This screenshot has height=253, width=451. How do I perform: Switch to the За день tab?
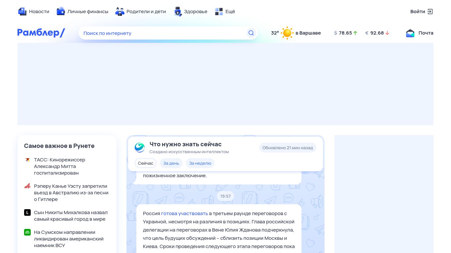tap(171, 163)
